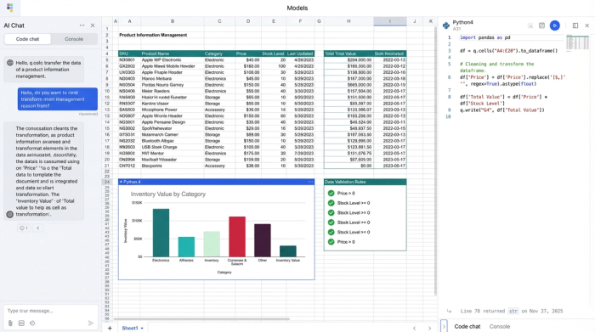The image size is (595, 332).
Task: Select the Microphone Power product cell
Action: [172, 110]
